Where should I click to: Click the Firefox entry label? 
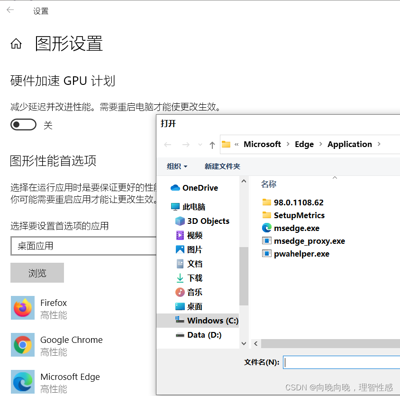[54, 303]
